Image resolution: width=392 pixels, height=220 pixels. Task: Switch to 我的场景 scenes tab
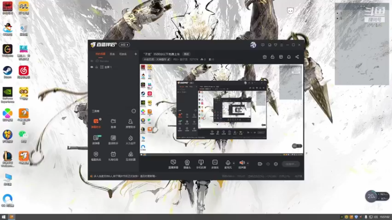pyautogui.click(x=100, y=54)
